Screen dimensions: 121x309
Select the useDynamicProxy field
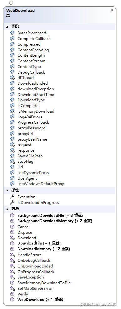click(33, 173)
